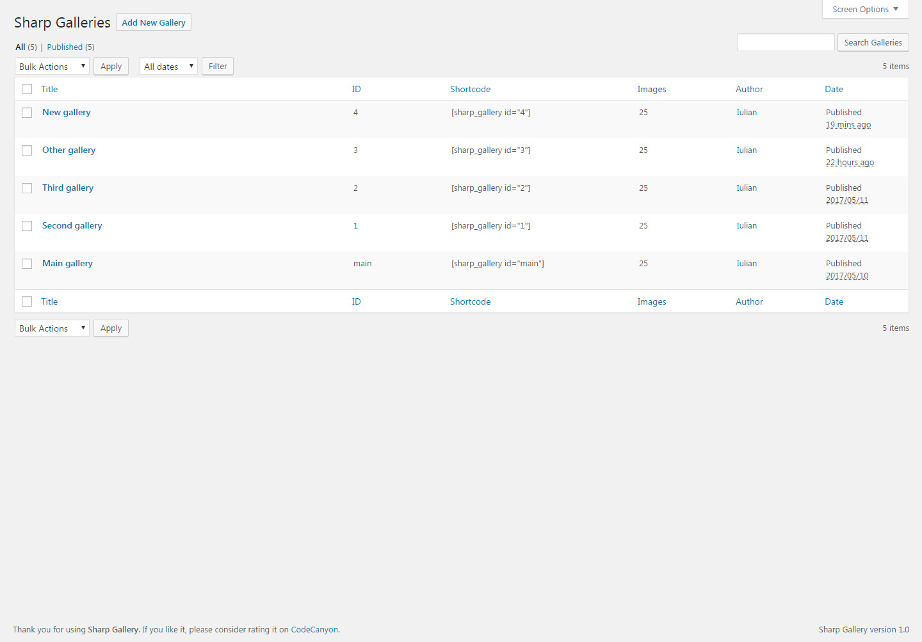Viewport: 922px width, 642px height.
Task: Click Add New Gallery button
Action: click(x=154, y=22)
